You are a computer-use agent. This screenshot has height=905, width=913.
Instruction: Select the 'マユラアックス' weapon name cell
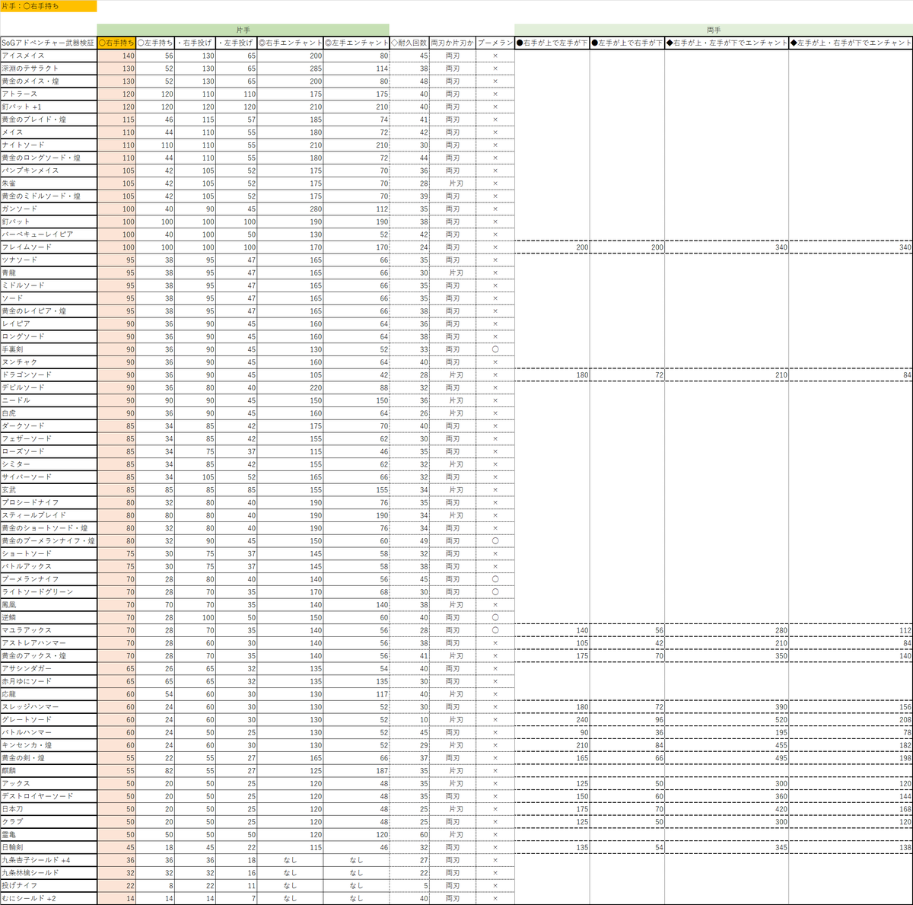coord(49,630)
